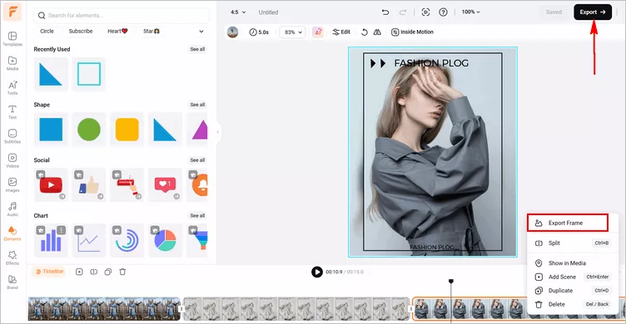This screenshot has width=626, height=324.
Task: Click the FlexClip logo icon
Action: pos(12,12)
